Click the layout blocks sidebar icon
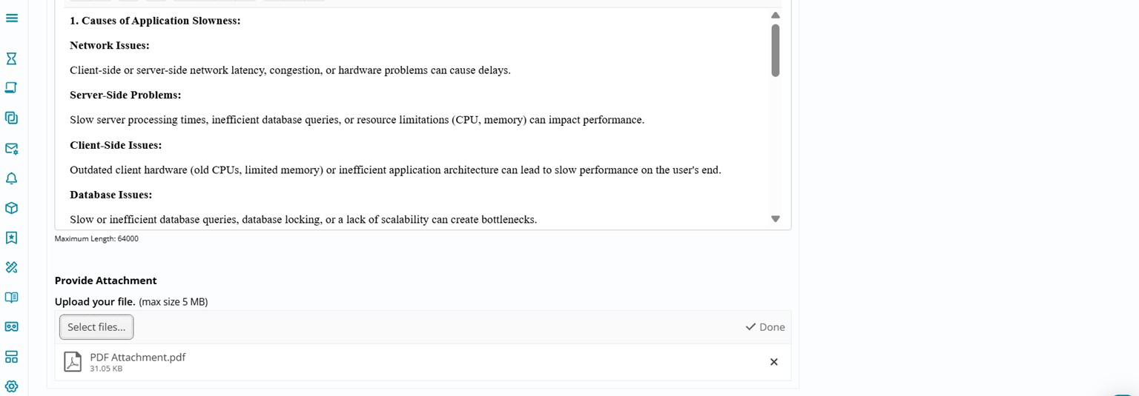 coord(12,357)
